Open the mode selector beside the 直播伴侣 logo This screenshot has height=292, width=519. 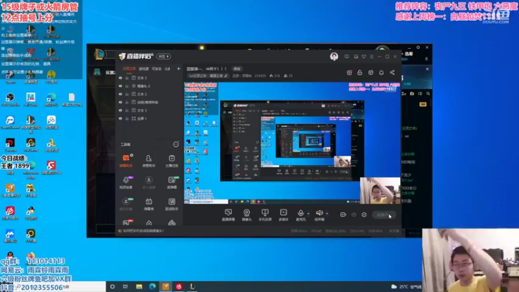click(x=163, y=56)
